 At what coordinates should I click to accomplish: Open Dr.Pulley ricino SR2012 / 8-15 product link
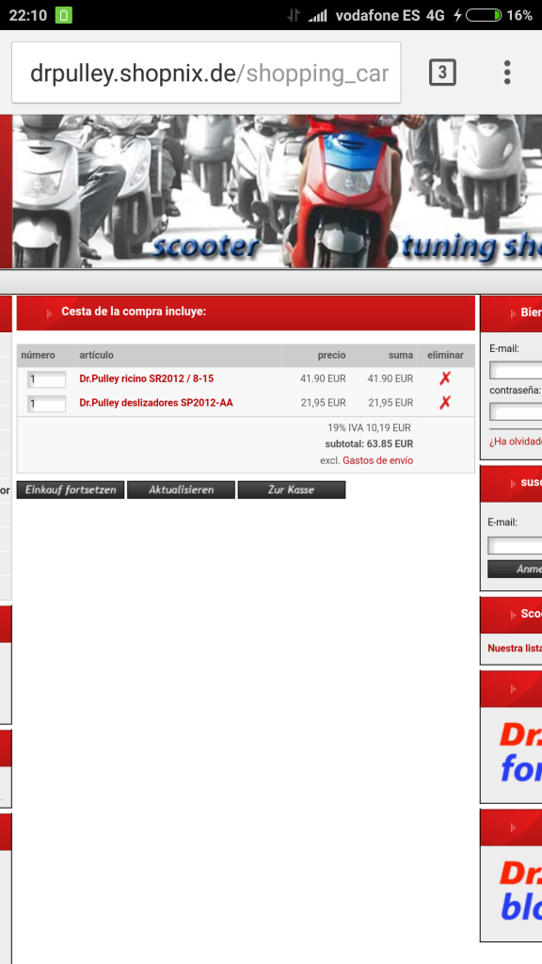point(146,378)
